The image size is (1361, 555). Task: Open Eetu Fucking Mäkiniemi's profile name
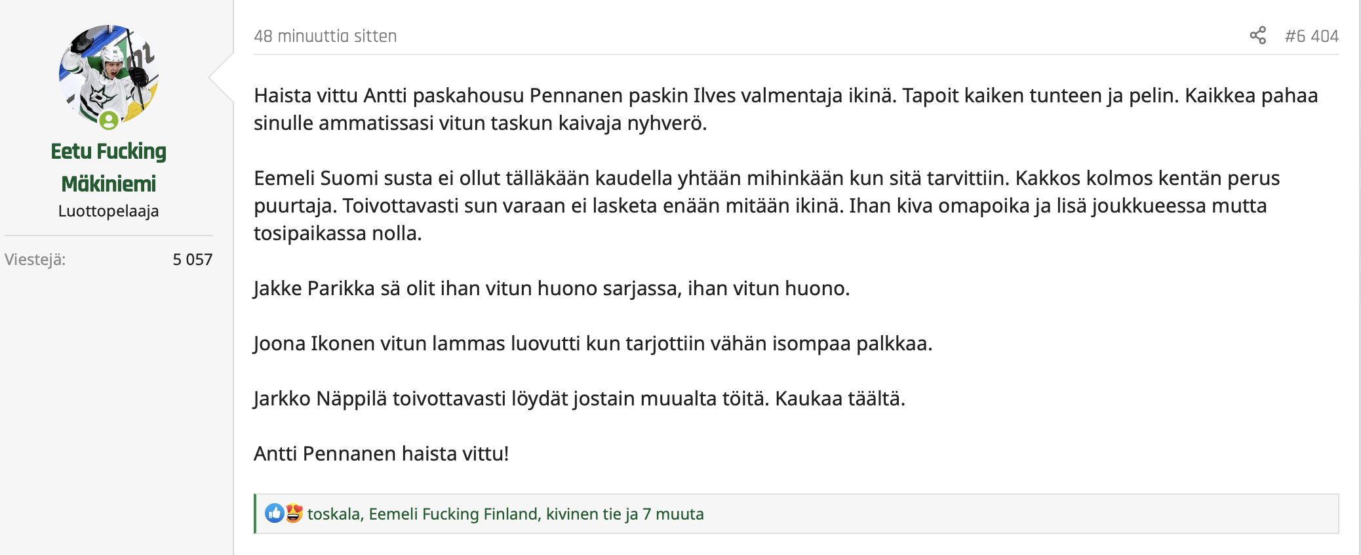[x=109, y=167]
